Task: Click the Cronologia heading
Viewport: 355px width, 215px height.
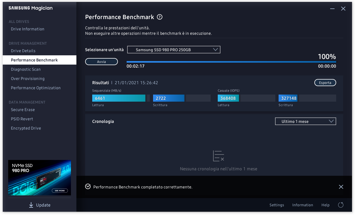Action: point(103,121)
